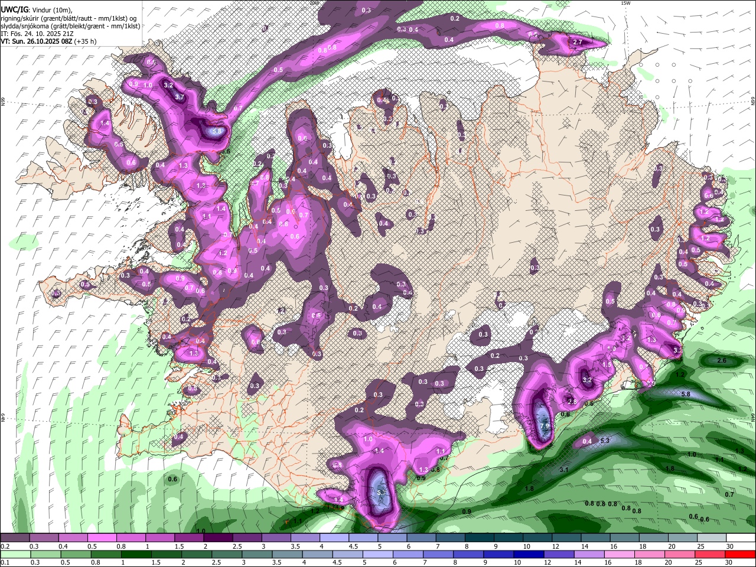Click the 'IT: Fös. 24. 10. 2025 21Z' line
The image size is (756, 567).
coord(36,34)
